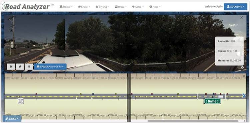Expand the ACCOUNT dropdown button
Screen dimensions: 250x123
235,7
